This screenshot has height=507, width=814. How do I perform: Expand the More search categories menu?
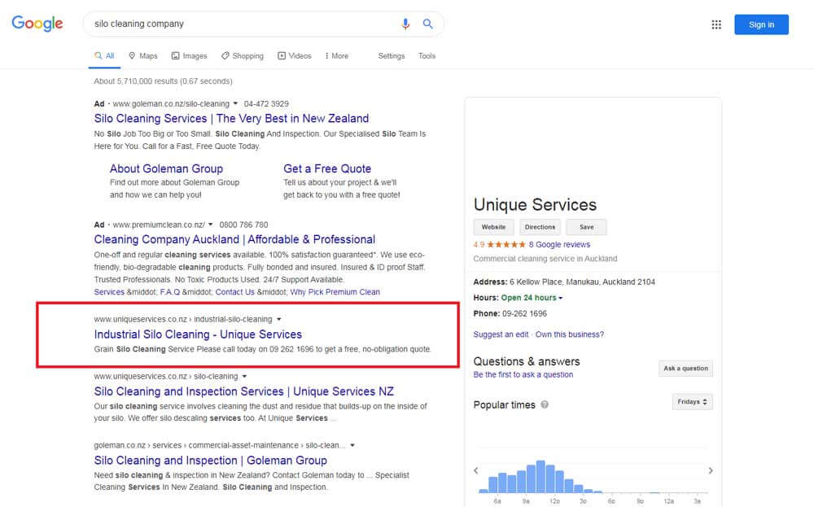pos(336,56)
